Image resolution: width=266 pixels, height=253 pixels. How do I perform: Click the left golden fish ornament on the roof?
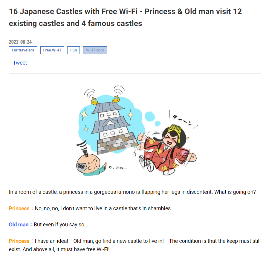point(94,101)
